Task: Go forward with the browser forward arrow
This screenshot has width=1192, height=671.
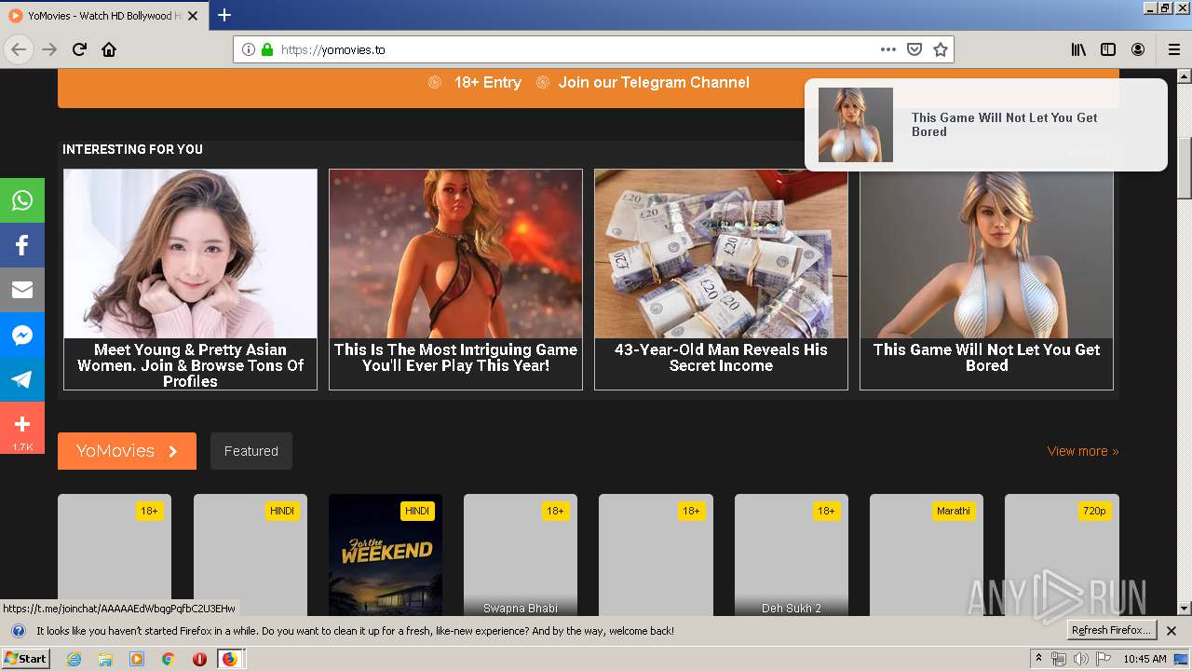Action: pyautogui.click(x=50, y=49)
